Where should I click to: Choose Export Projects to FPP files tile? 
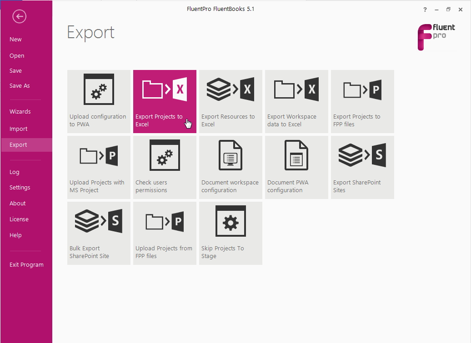point(362,101)
